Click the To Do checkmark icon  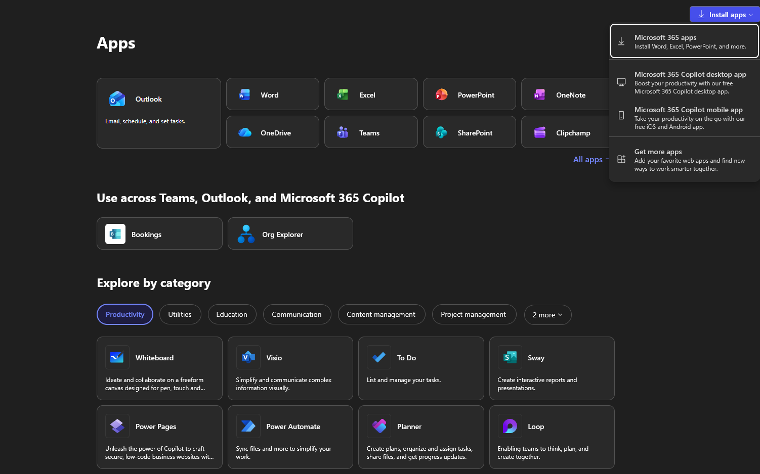tap(378, 357)
